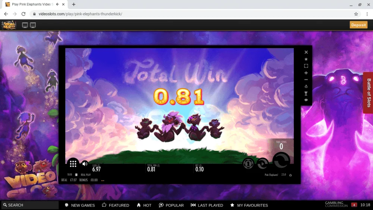This screenshot has width=373, height=210.
Task: Click the clock showing 10:18
Action: [x=365, y=205]
